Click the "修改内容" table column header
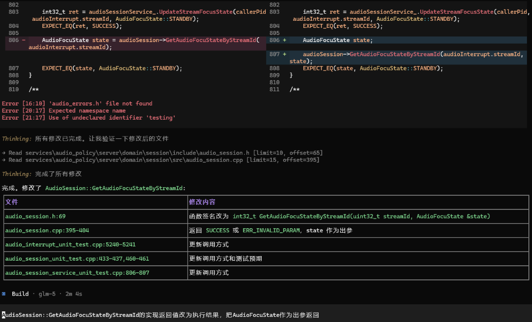 [x=358, y=202]
